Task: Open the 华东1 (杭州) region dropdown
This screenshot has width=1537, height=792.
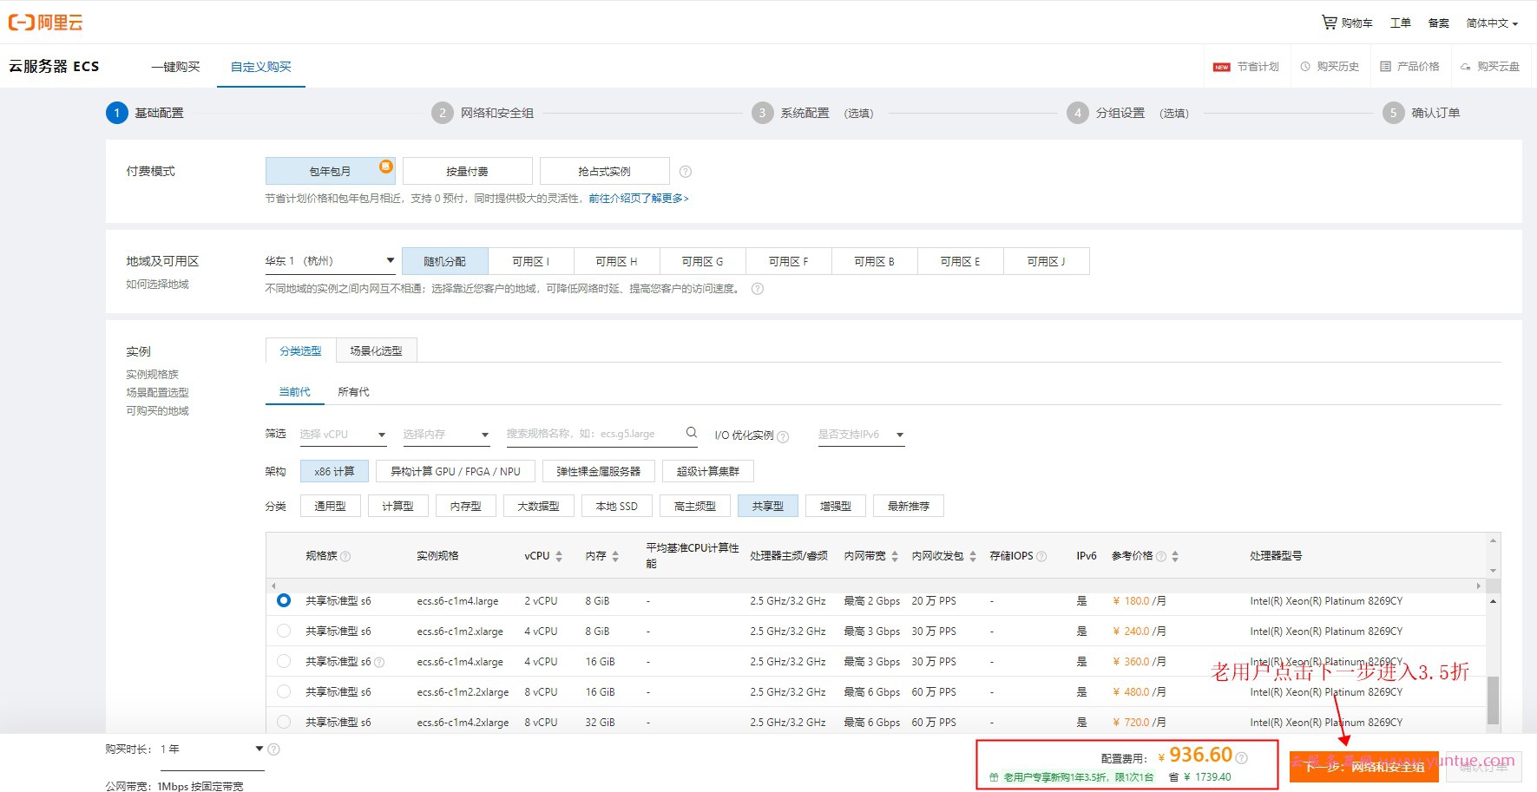Action: click(330, 261)
